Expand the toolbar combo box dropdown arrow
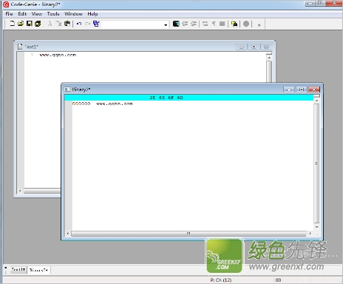343x284 pixels. click(x=166, y=24)
